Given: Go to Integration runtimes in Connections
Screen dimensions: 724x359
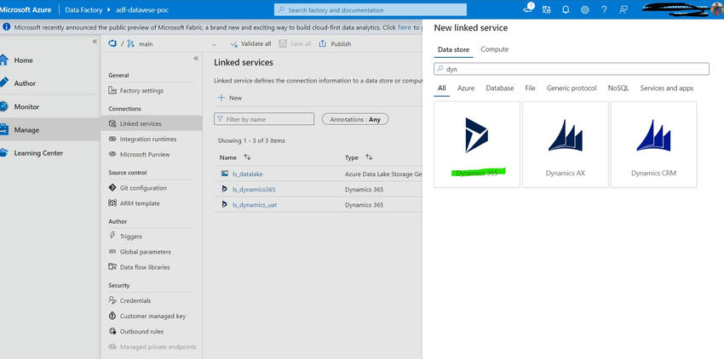Looking at the screenshot, I should pyautogui.click(x=147, y=139).
